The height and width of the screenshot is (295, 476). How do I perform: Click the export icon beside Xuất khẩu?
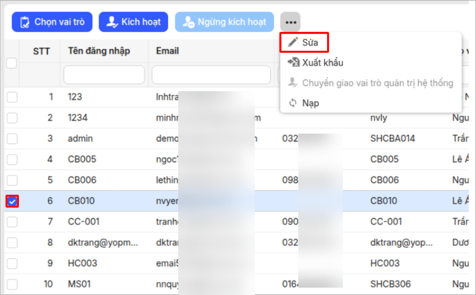click(293, 63)
